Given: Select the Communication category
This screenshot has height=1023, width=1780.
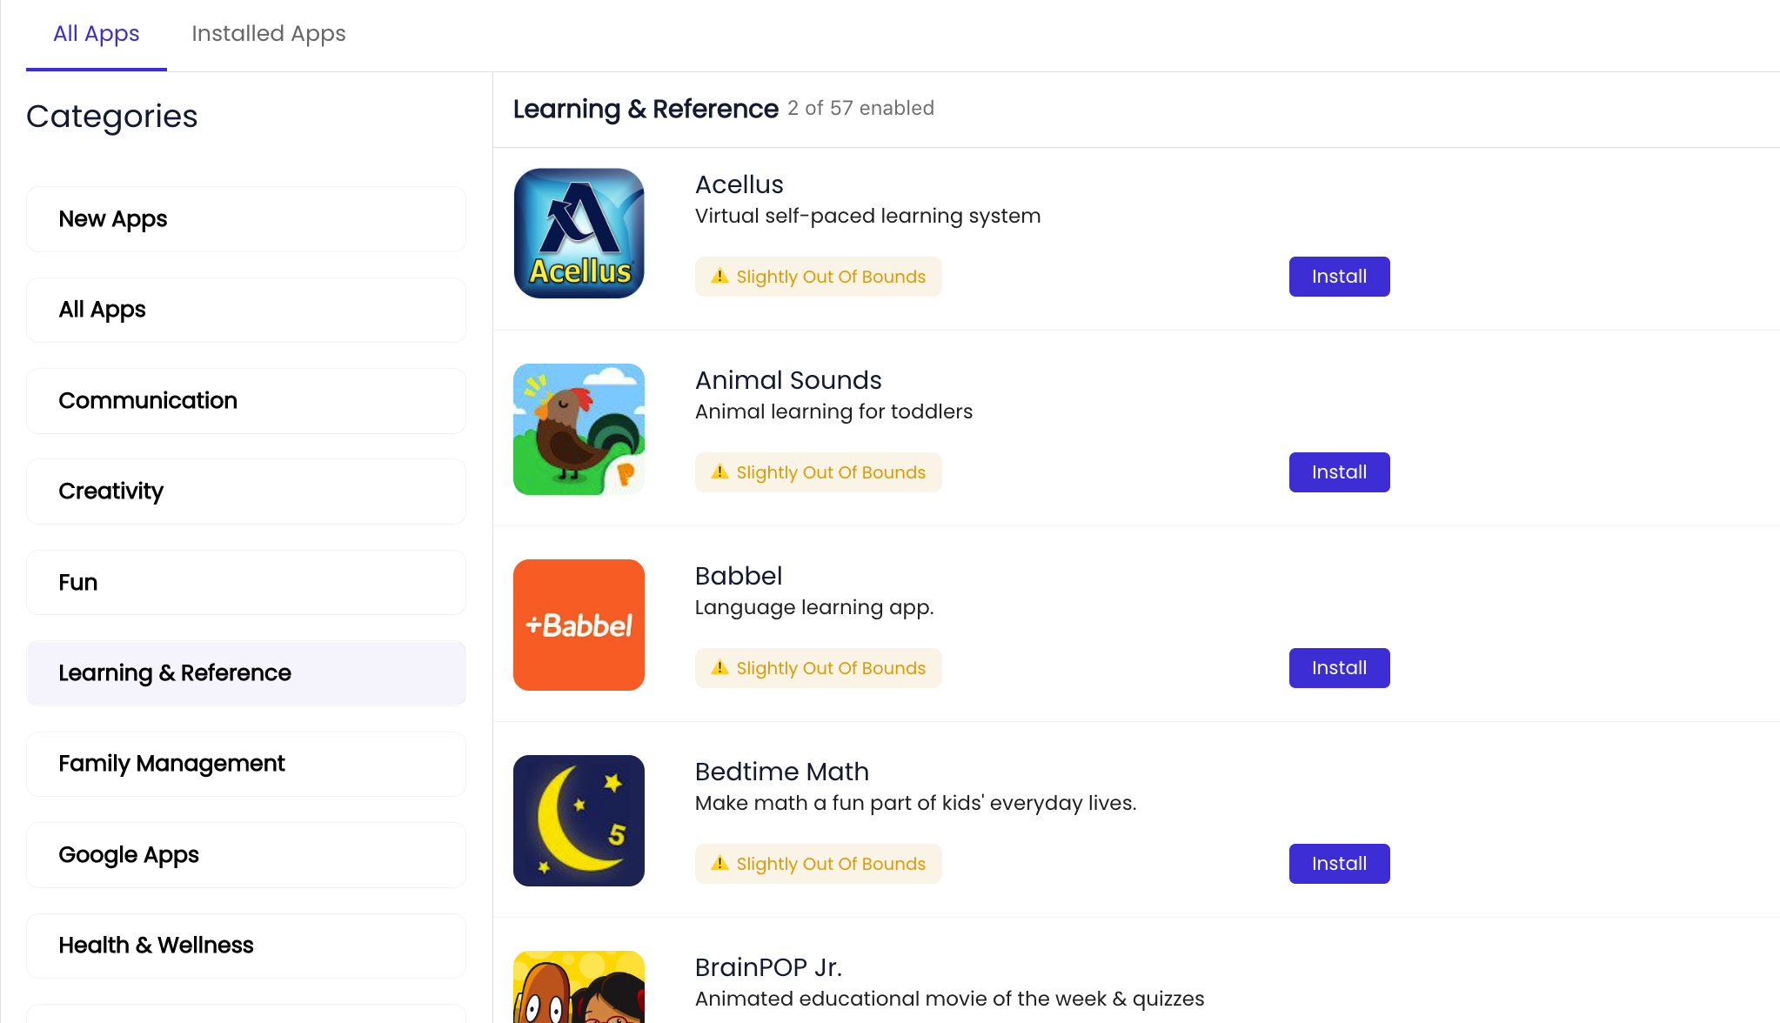Looking at the screenshot, I should (246, 401).
